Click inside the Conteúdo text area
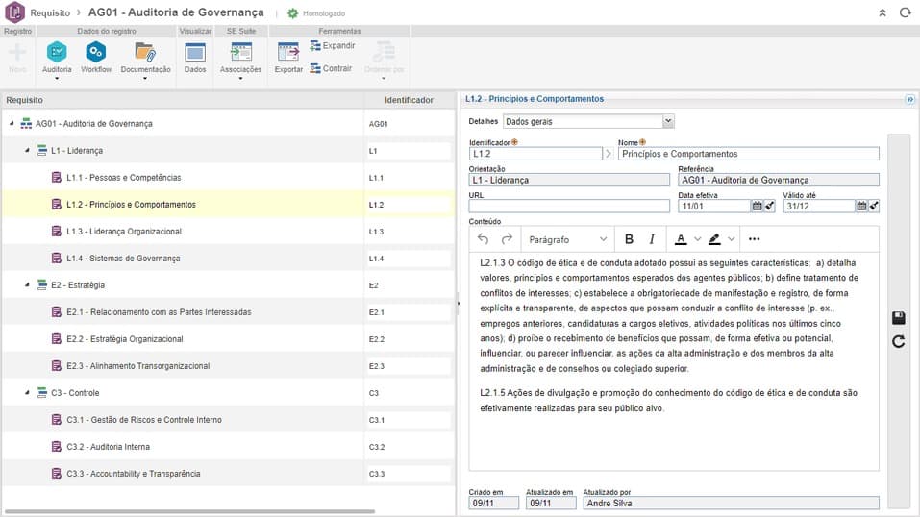The image size is (920, 517). 674,361
